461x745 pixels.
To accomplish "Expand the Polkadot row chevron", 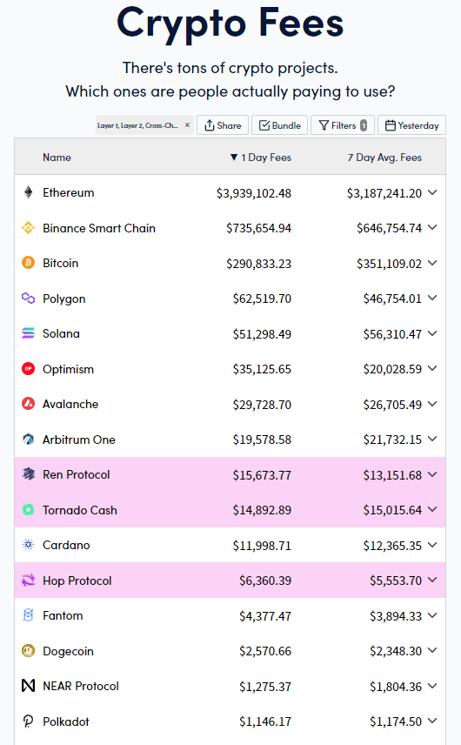I will (x=432, y=721).
